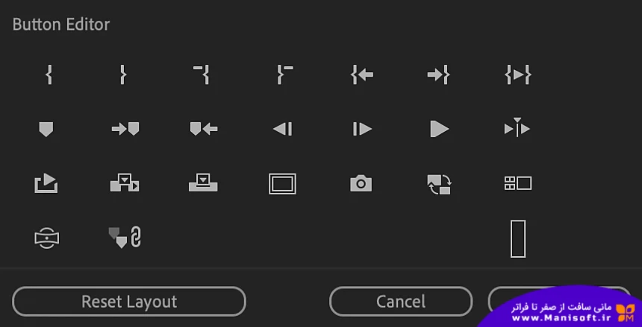Screen dimensions: 642x327
Task: Toggle the VR video display icon
Action: 47,238
